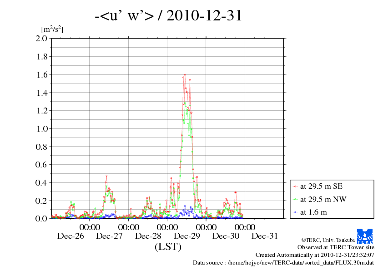Image resolution: width=383 pixels, height=270 pixels.
Task: Click the green legend marker for 29.5 m NW
Action: point(295,199)
